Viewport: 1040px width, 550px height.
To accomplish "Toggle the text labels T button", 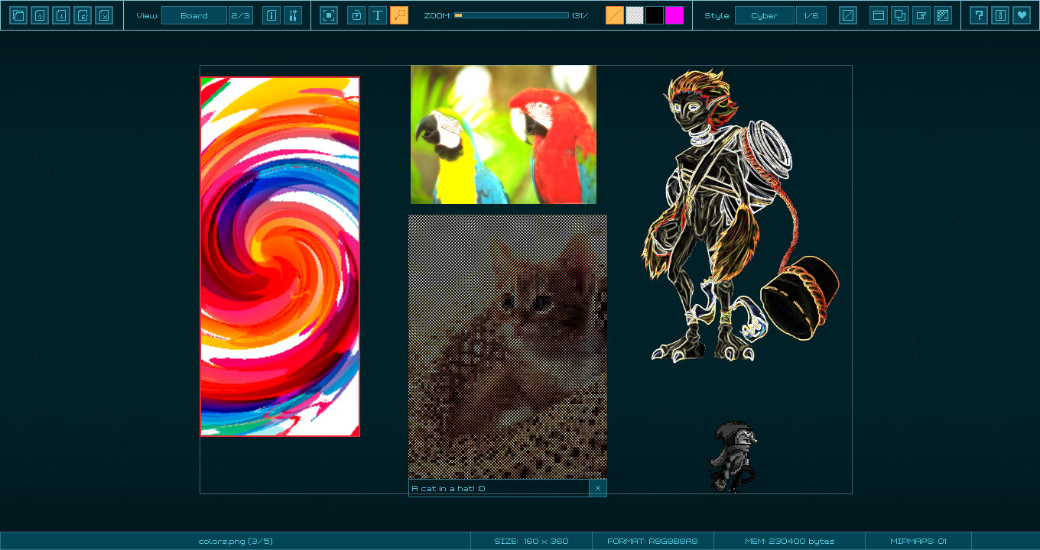I will pyautogui.click(x=378, y=15).
